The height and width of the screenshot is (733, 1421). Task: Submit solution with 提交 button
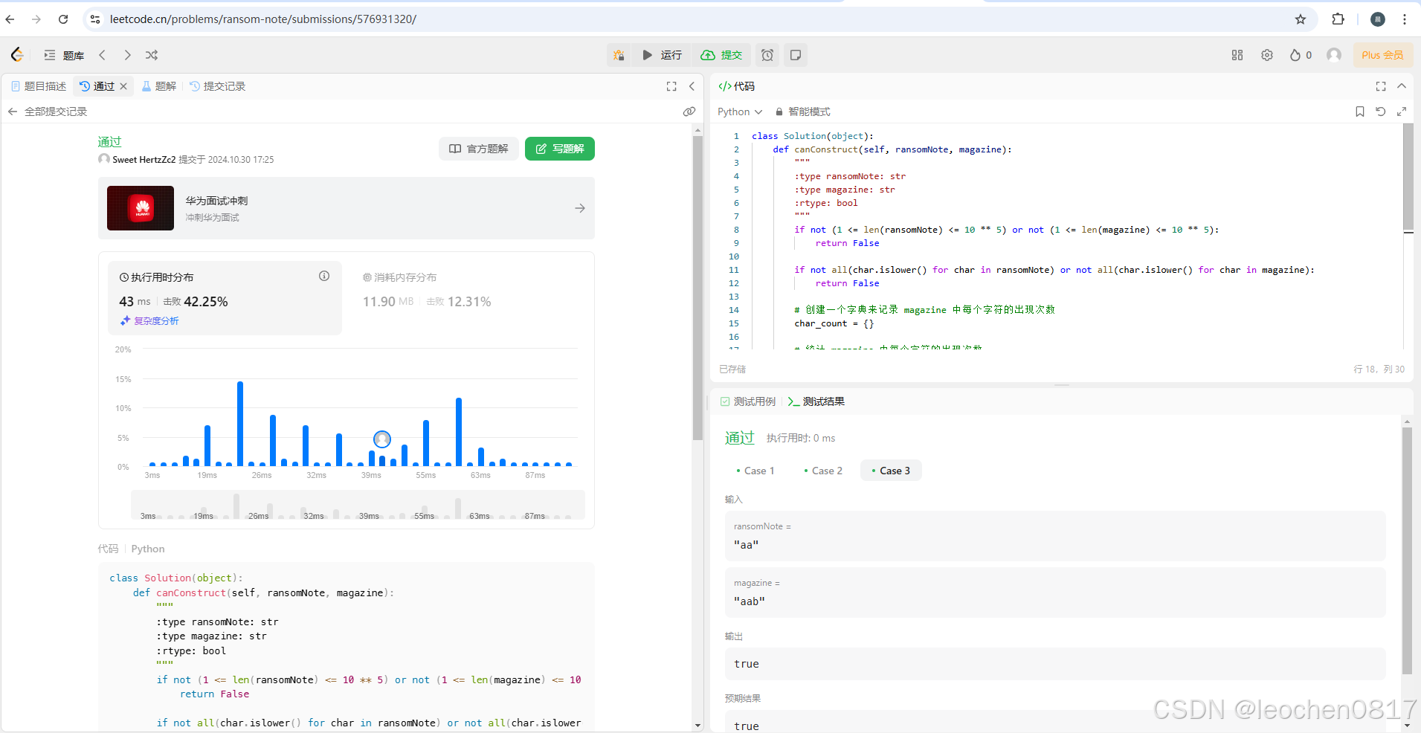click(x=722, y=55)
